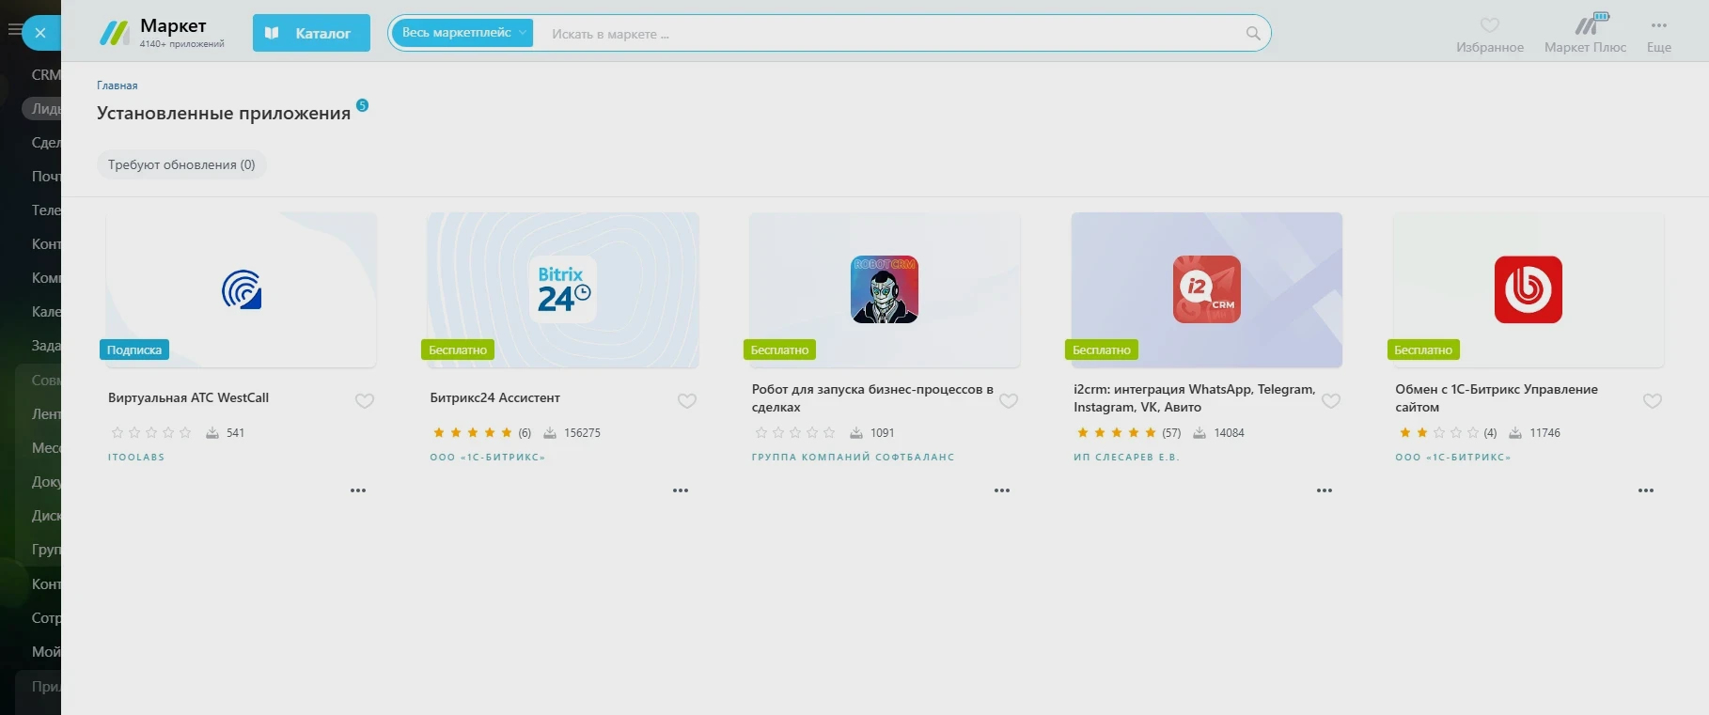Open more options for Битрикс24 Ассистент
Image resolution: width=1709 pixels, height=715 pixels.
[681, 490]
